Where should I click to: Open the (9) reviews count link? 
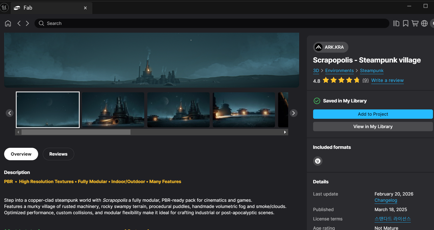[366, 80]
